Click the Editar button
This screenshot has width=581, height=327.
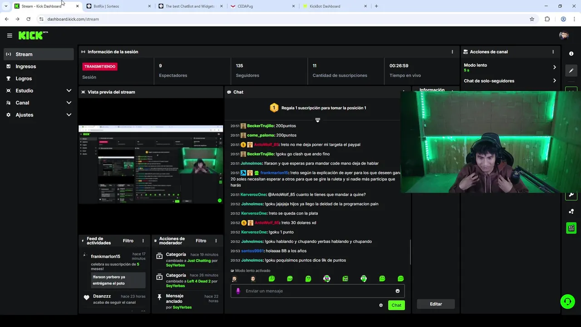tap(436, 304)
